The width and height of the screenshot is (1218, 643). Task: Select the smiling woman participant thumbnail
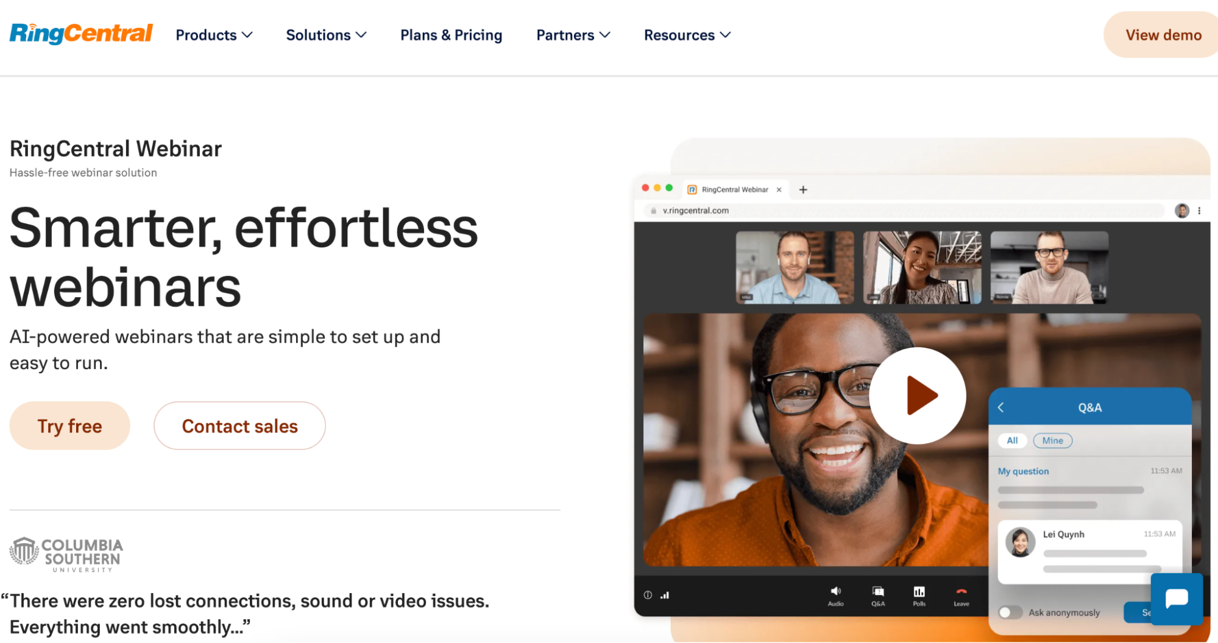click(922, 267)
